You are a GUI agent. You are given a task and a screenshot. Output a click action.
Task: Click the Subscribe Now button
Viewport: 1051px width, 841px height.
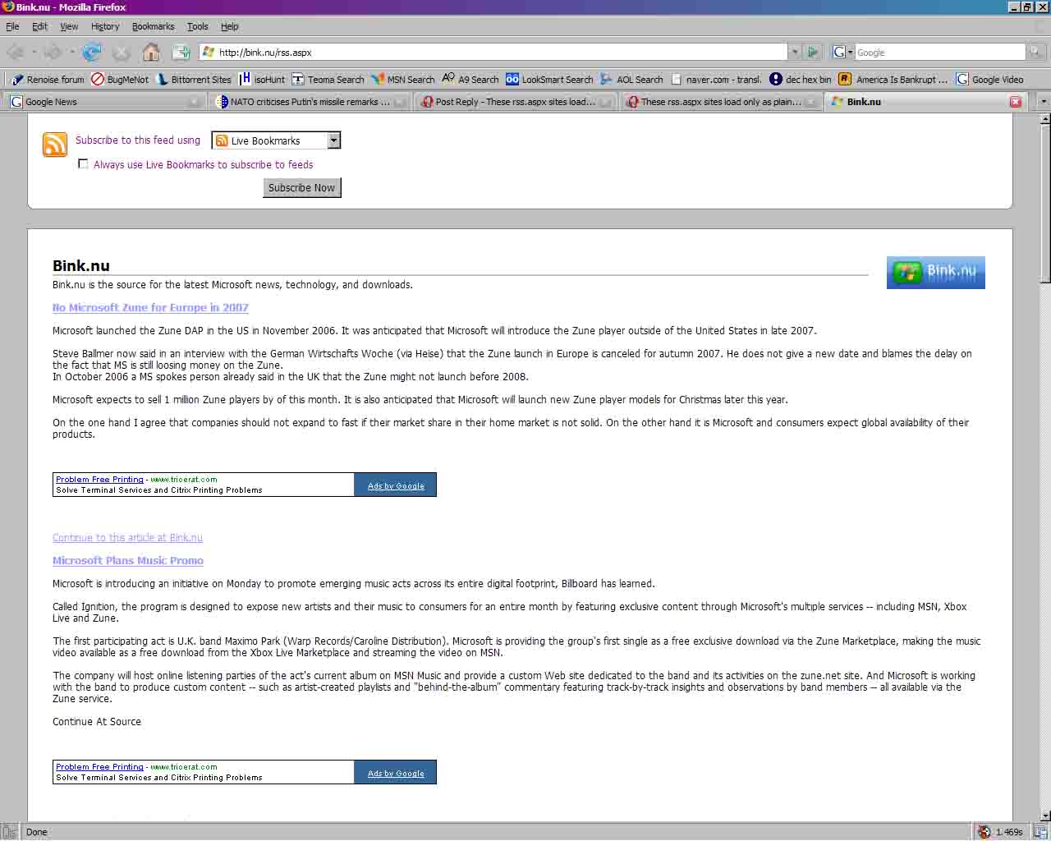pos(301,187)
